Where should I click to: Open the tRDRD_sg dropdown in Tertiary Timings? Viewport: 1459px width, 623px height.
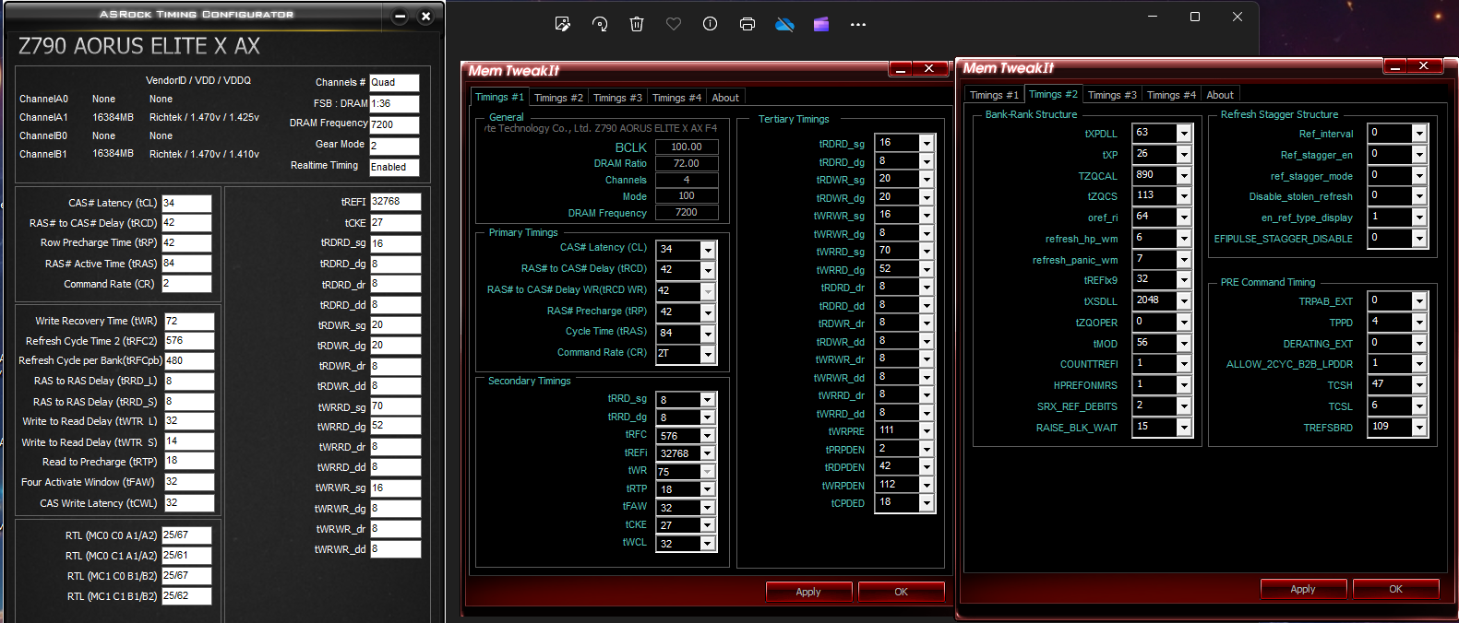[x=927, y=143]
